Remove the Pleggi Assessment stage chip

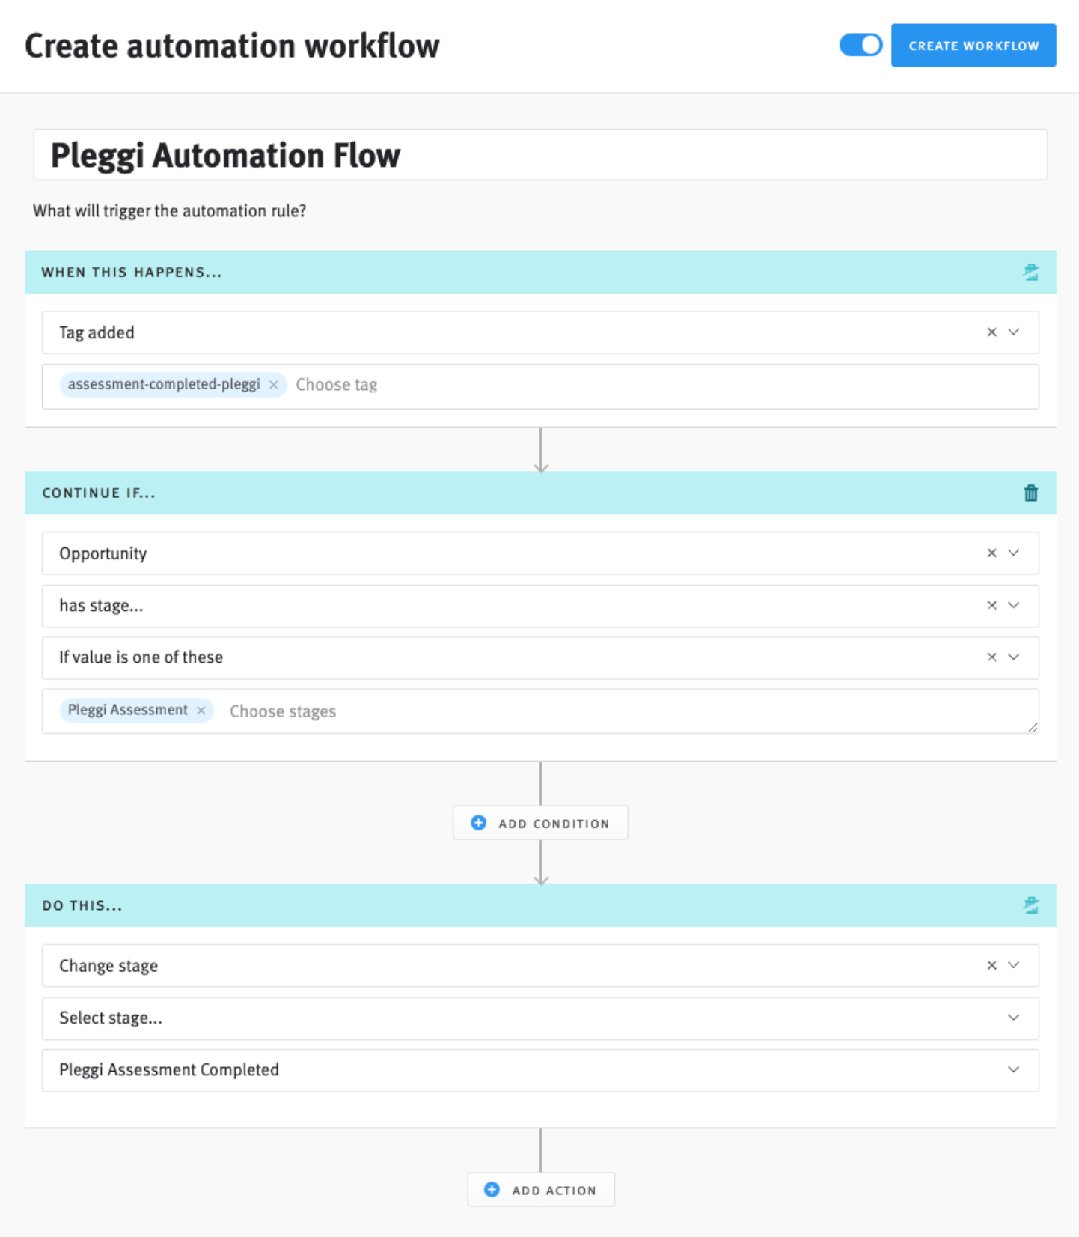(201, 711)
